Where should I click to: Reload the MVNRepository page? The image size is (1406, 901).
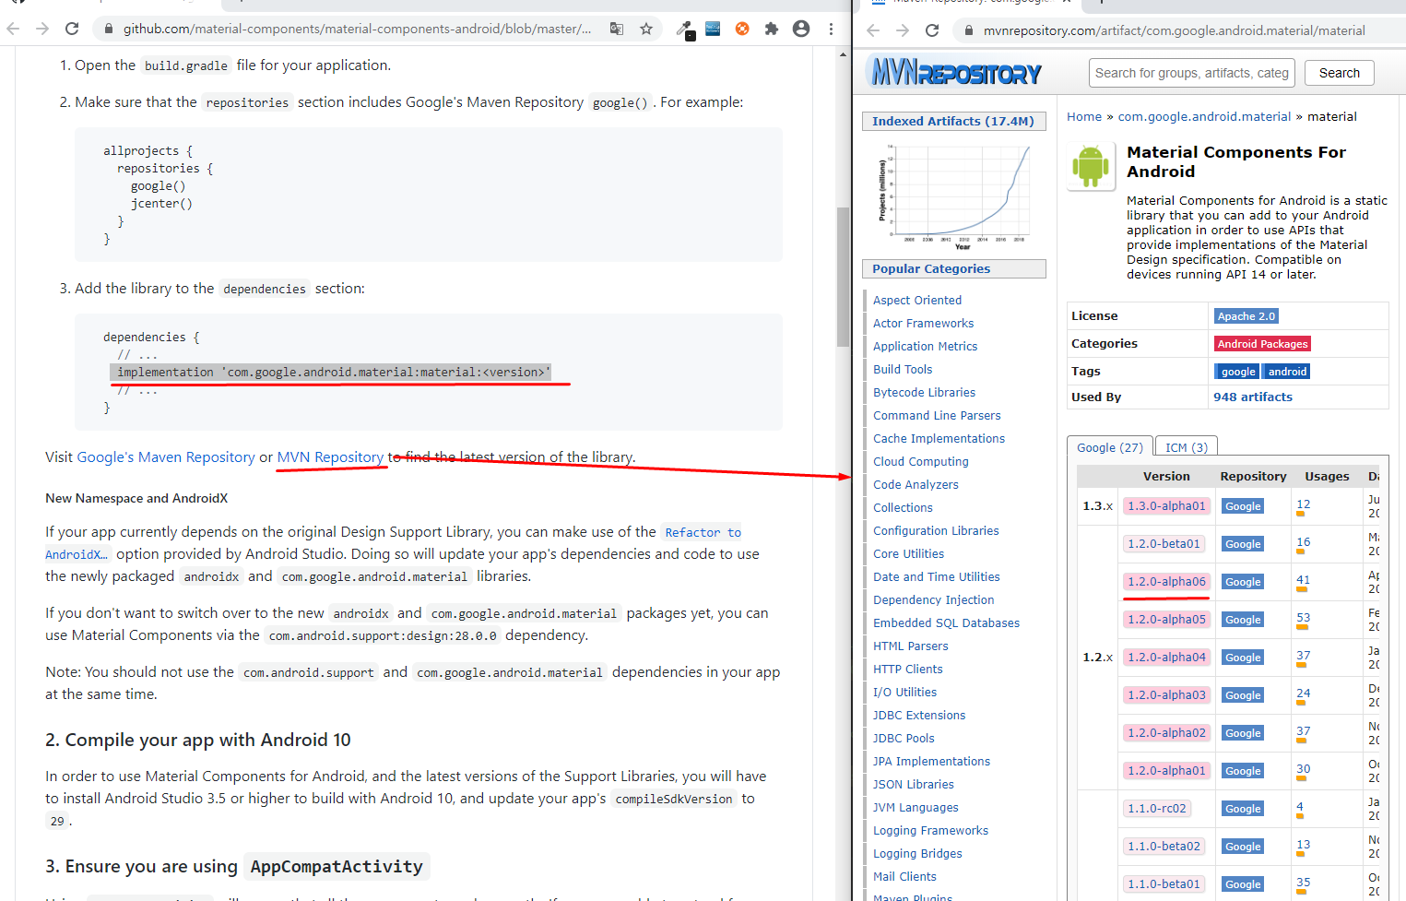(932, 30)
